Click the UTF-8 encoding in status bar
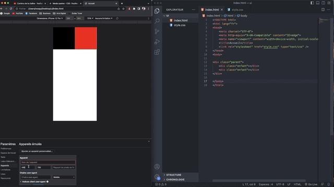 [280, 184]
